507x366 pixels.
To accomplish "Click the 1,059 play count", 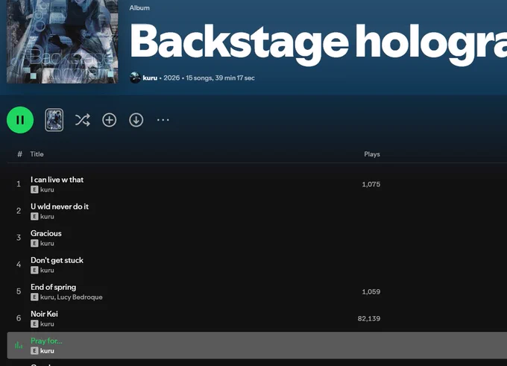I will 371,292.
